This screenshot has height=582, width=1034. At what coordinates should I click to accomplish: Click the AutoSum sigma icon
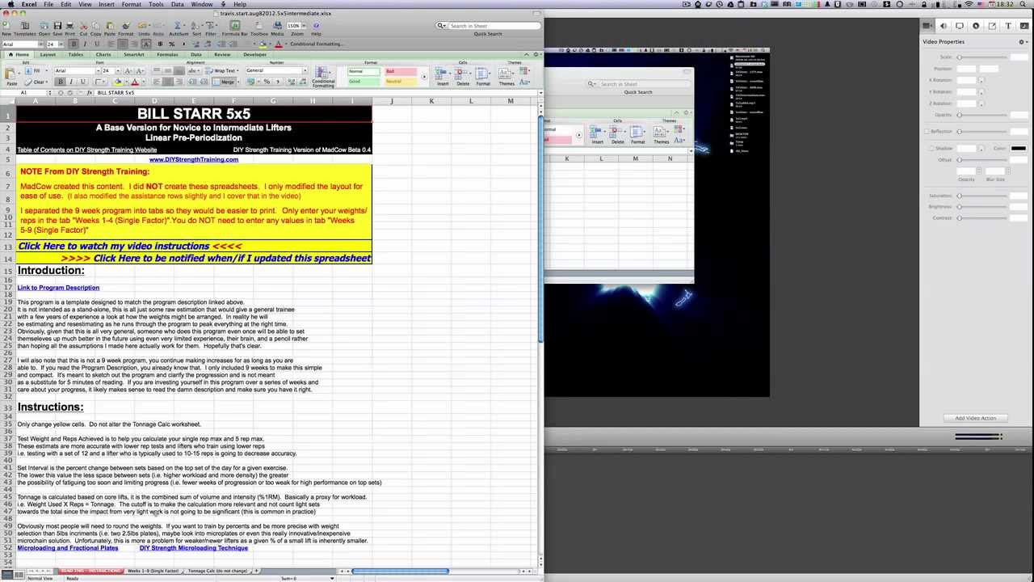[x=177, y=26]
